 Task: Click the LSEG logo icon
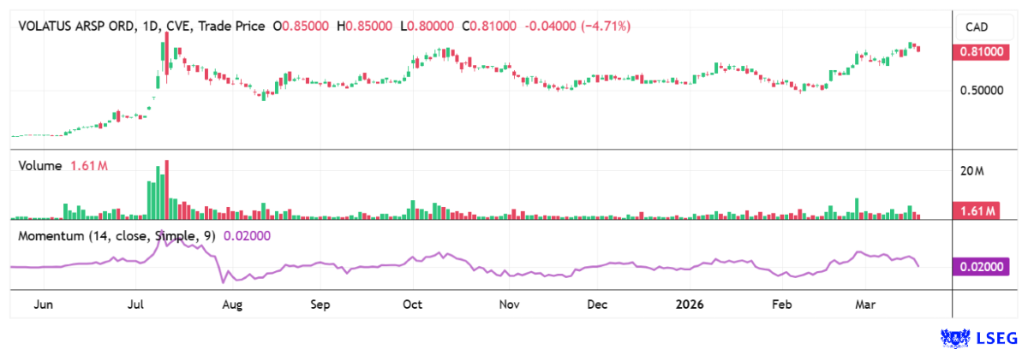953,337
